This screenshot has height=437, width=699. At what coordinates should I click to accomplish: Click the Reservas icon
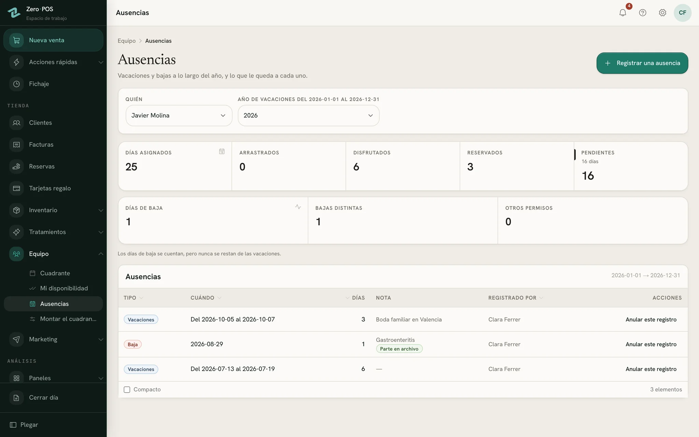[x=16, y=167]
